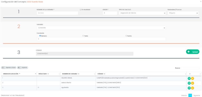
Task: Select the Texto constant type
Action: (x=83, y=36)
